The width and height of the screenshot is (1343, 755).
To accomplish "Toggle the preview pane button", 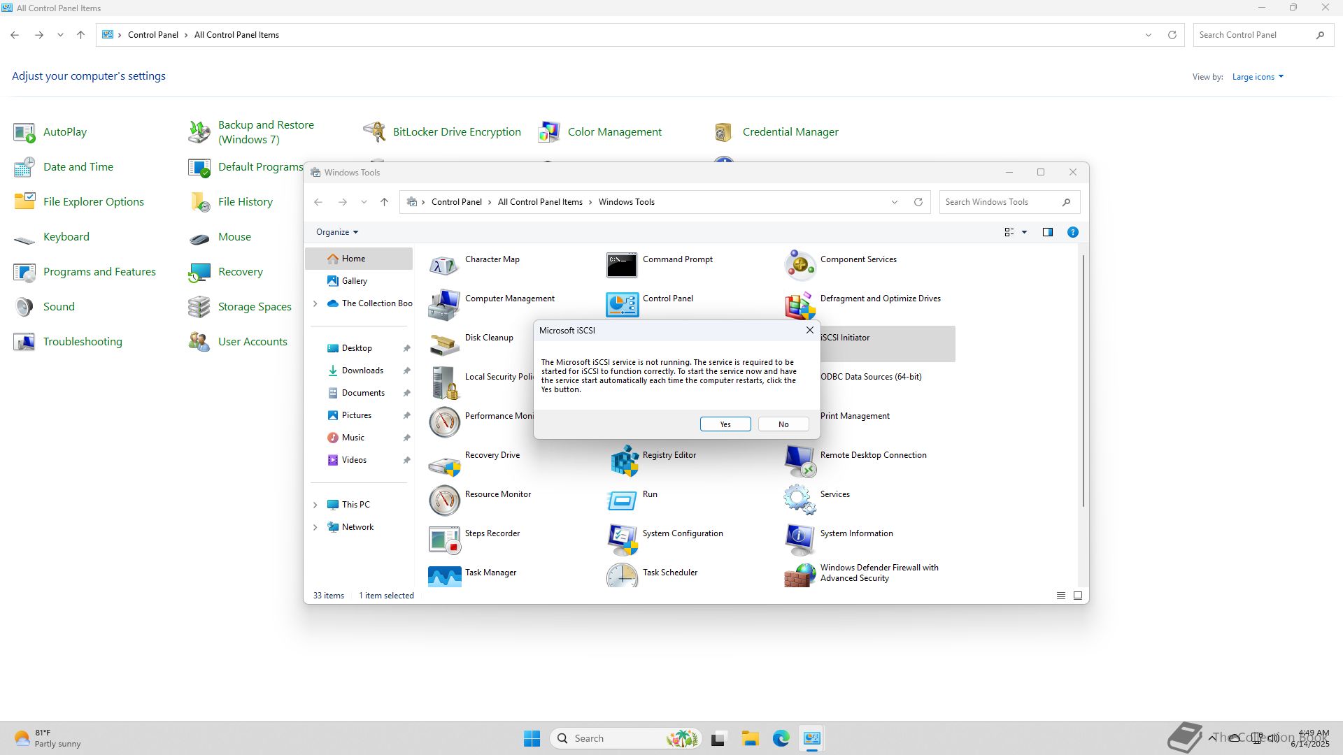I will [x=1047, y=232].
